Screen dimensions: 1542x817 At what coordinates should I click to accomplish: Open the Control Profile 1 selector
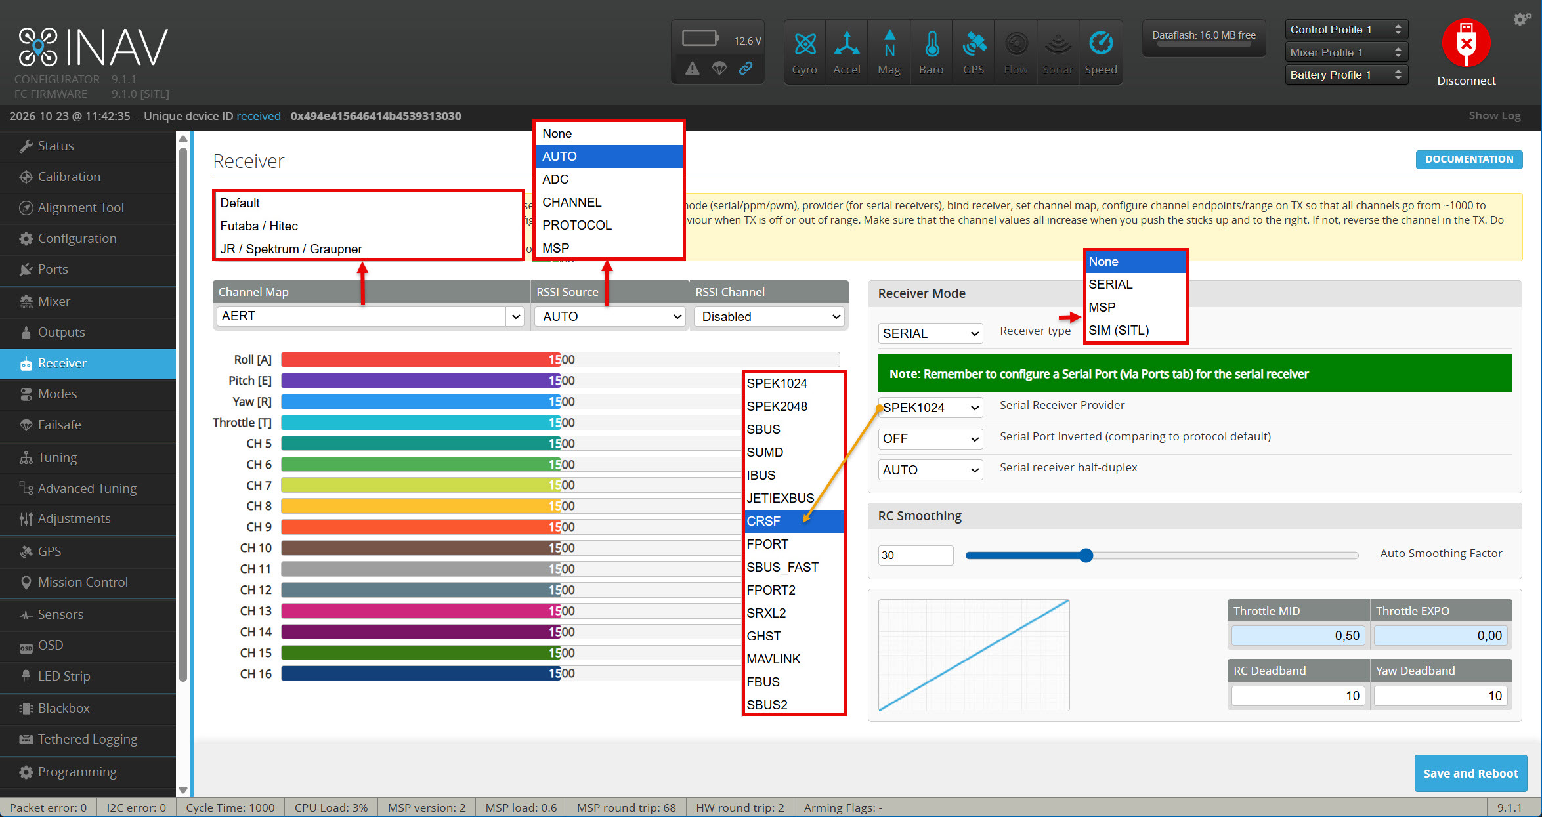pyautogui.click(x=1346, y=30)
